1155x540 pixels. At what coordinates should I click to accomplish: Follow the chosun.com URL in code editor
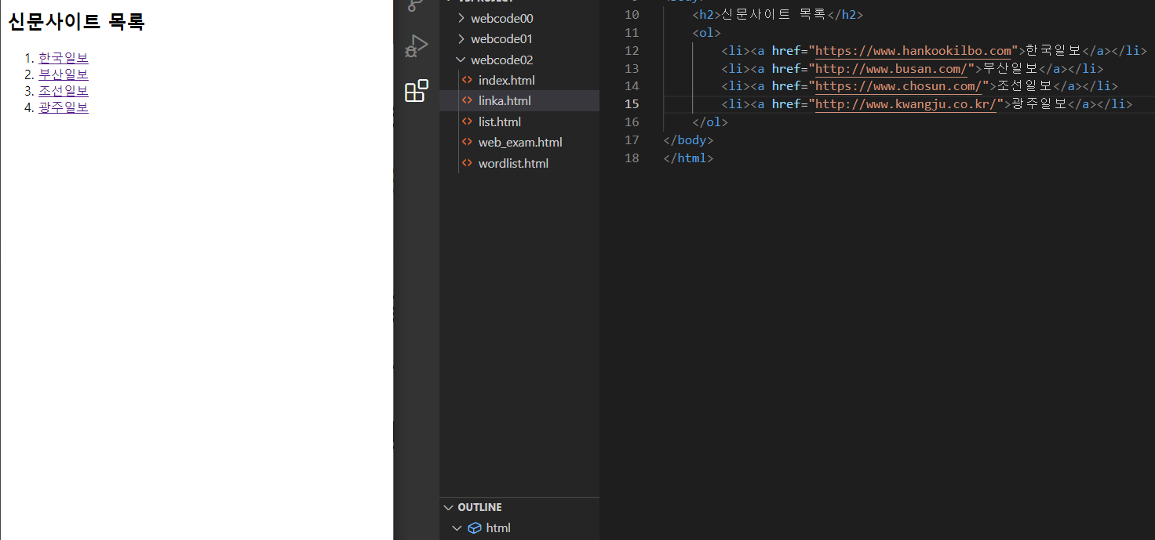point(899,86)
